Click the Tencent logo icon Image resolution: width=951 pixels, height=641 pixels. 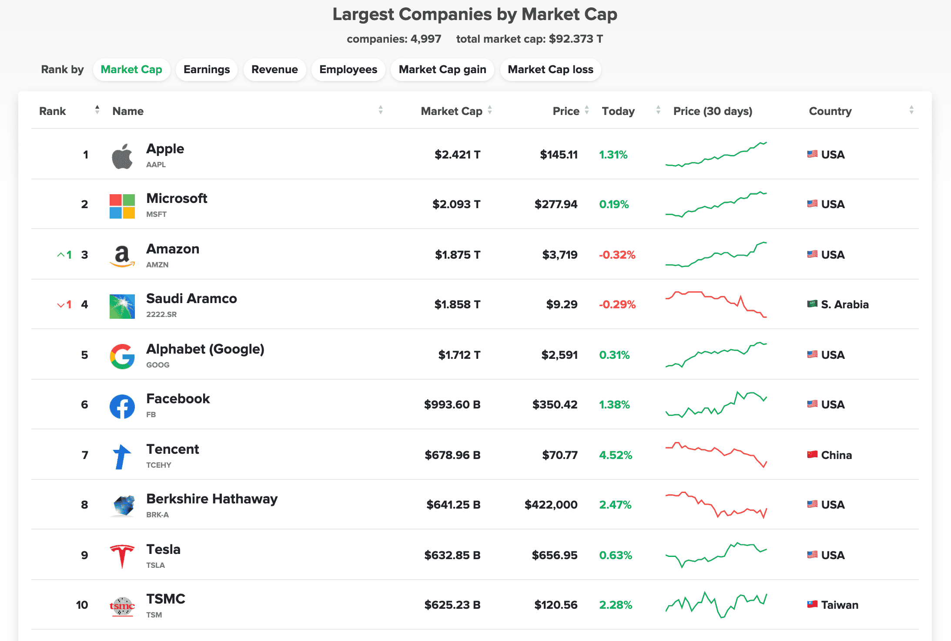[122, 456]
